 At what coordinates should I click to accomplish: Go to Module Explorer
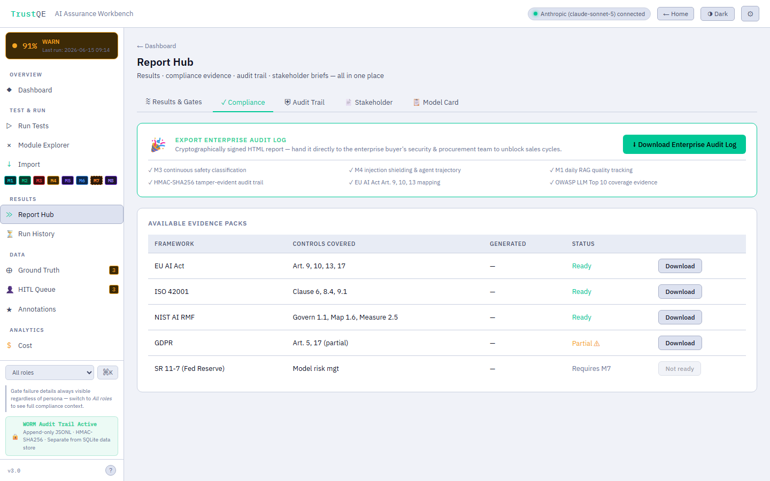(62, 145)
